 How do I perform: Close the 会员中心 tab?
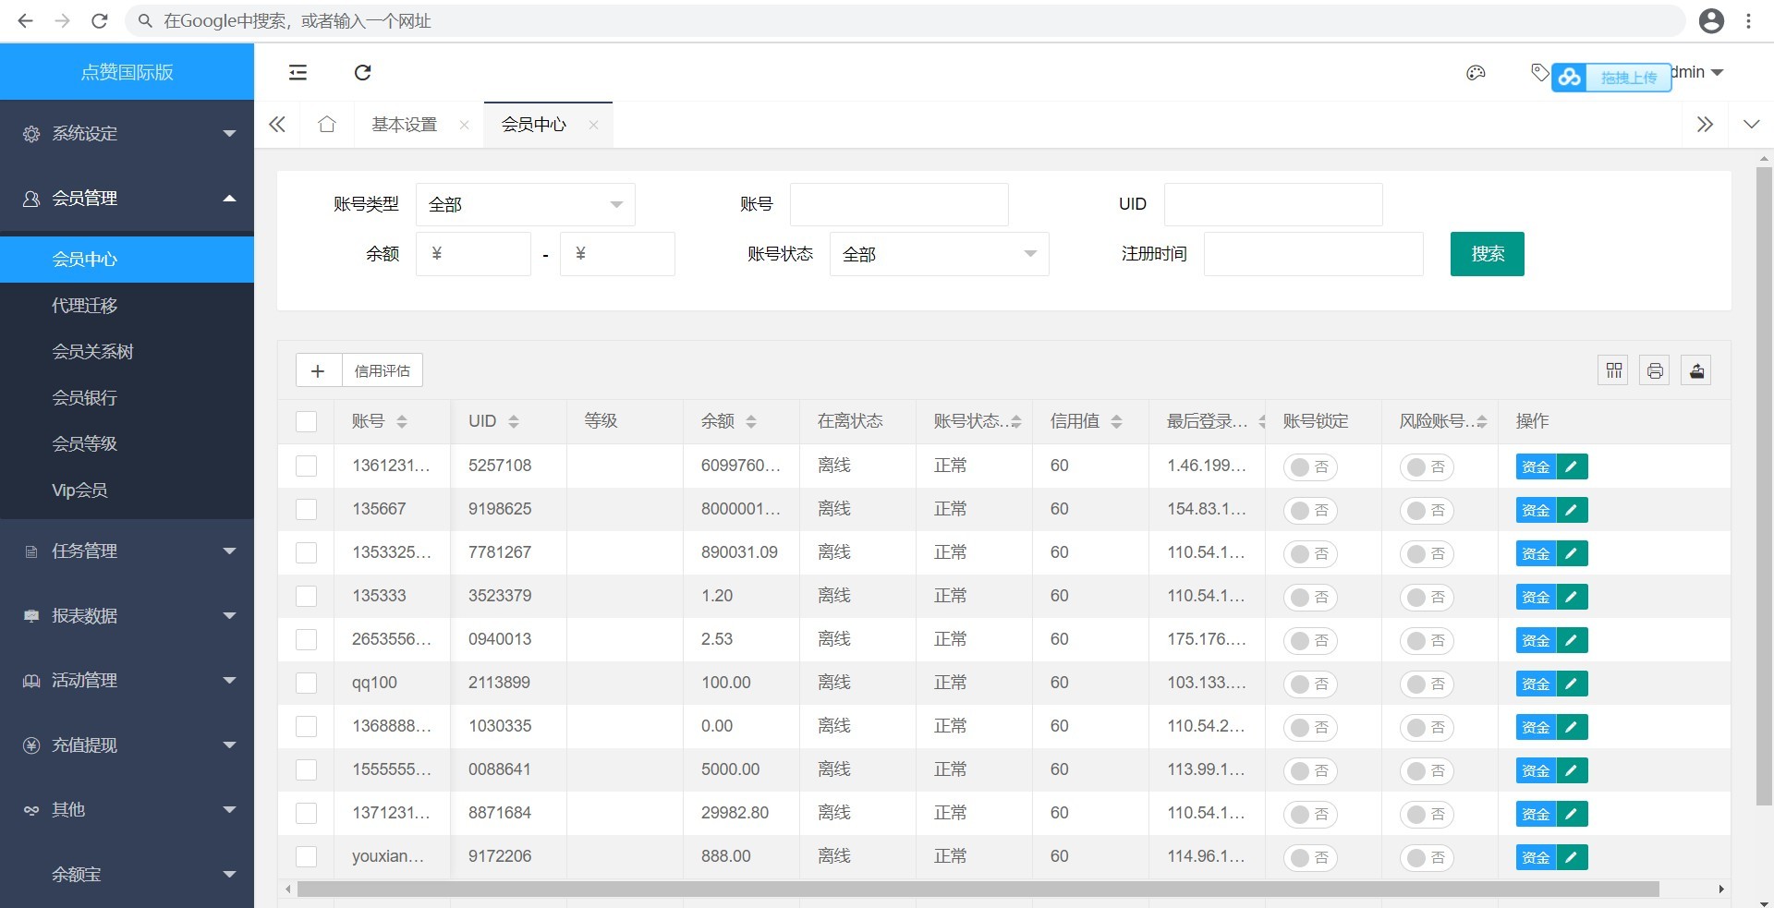point(593,125)
